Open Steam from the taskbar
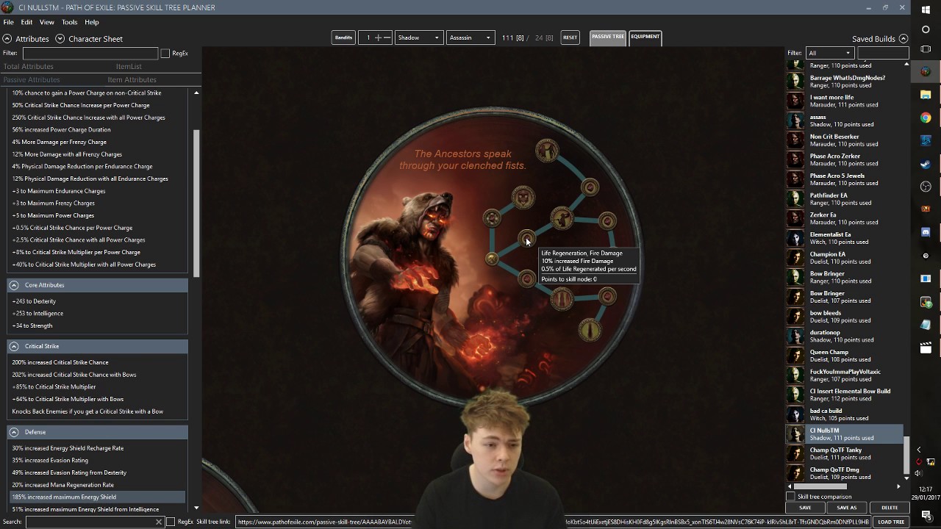This screenshot has width=941, height=529. 926,164
